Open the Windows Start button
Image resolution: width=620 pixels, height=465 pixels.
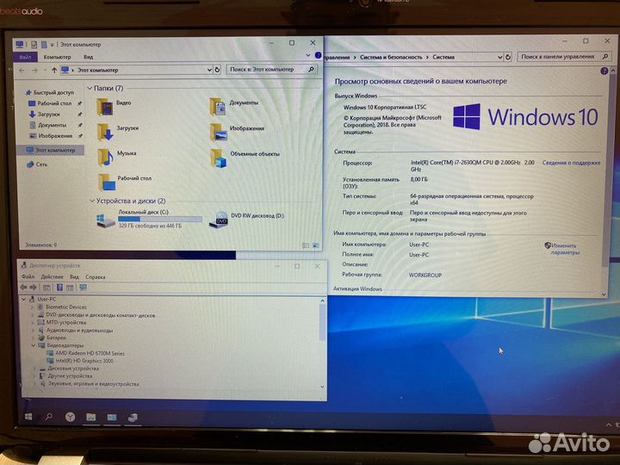(28, 417)
